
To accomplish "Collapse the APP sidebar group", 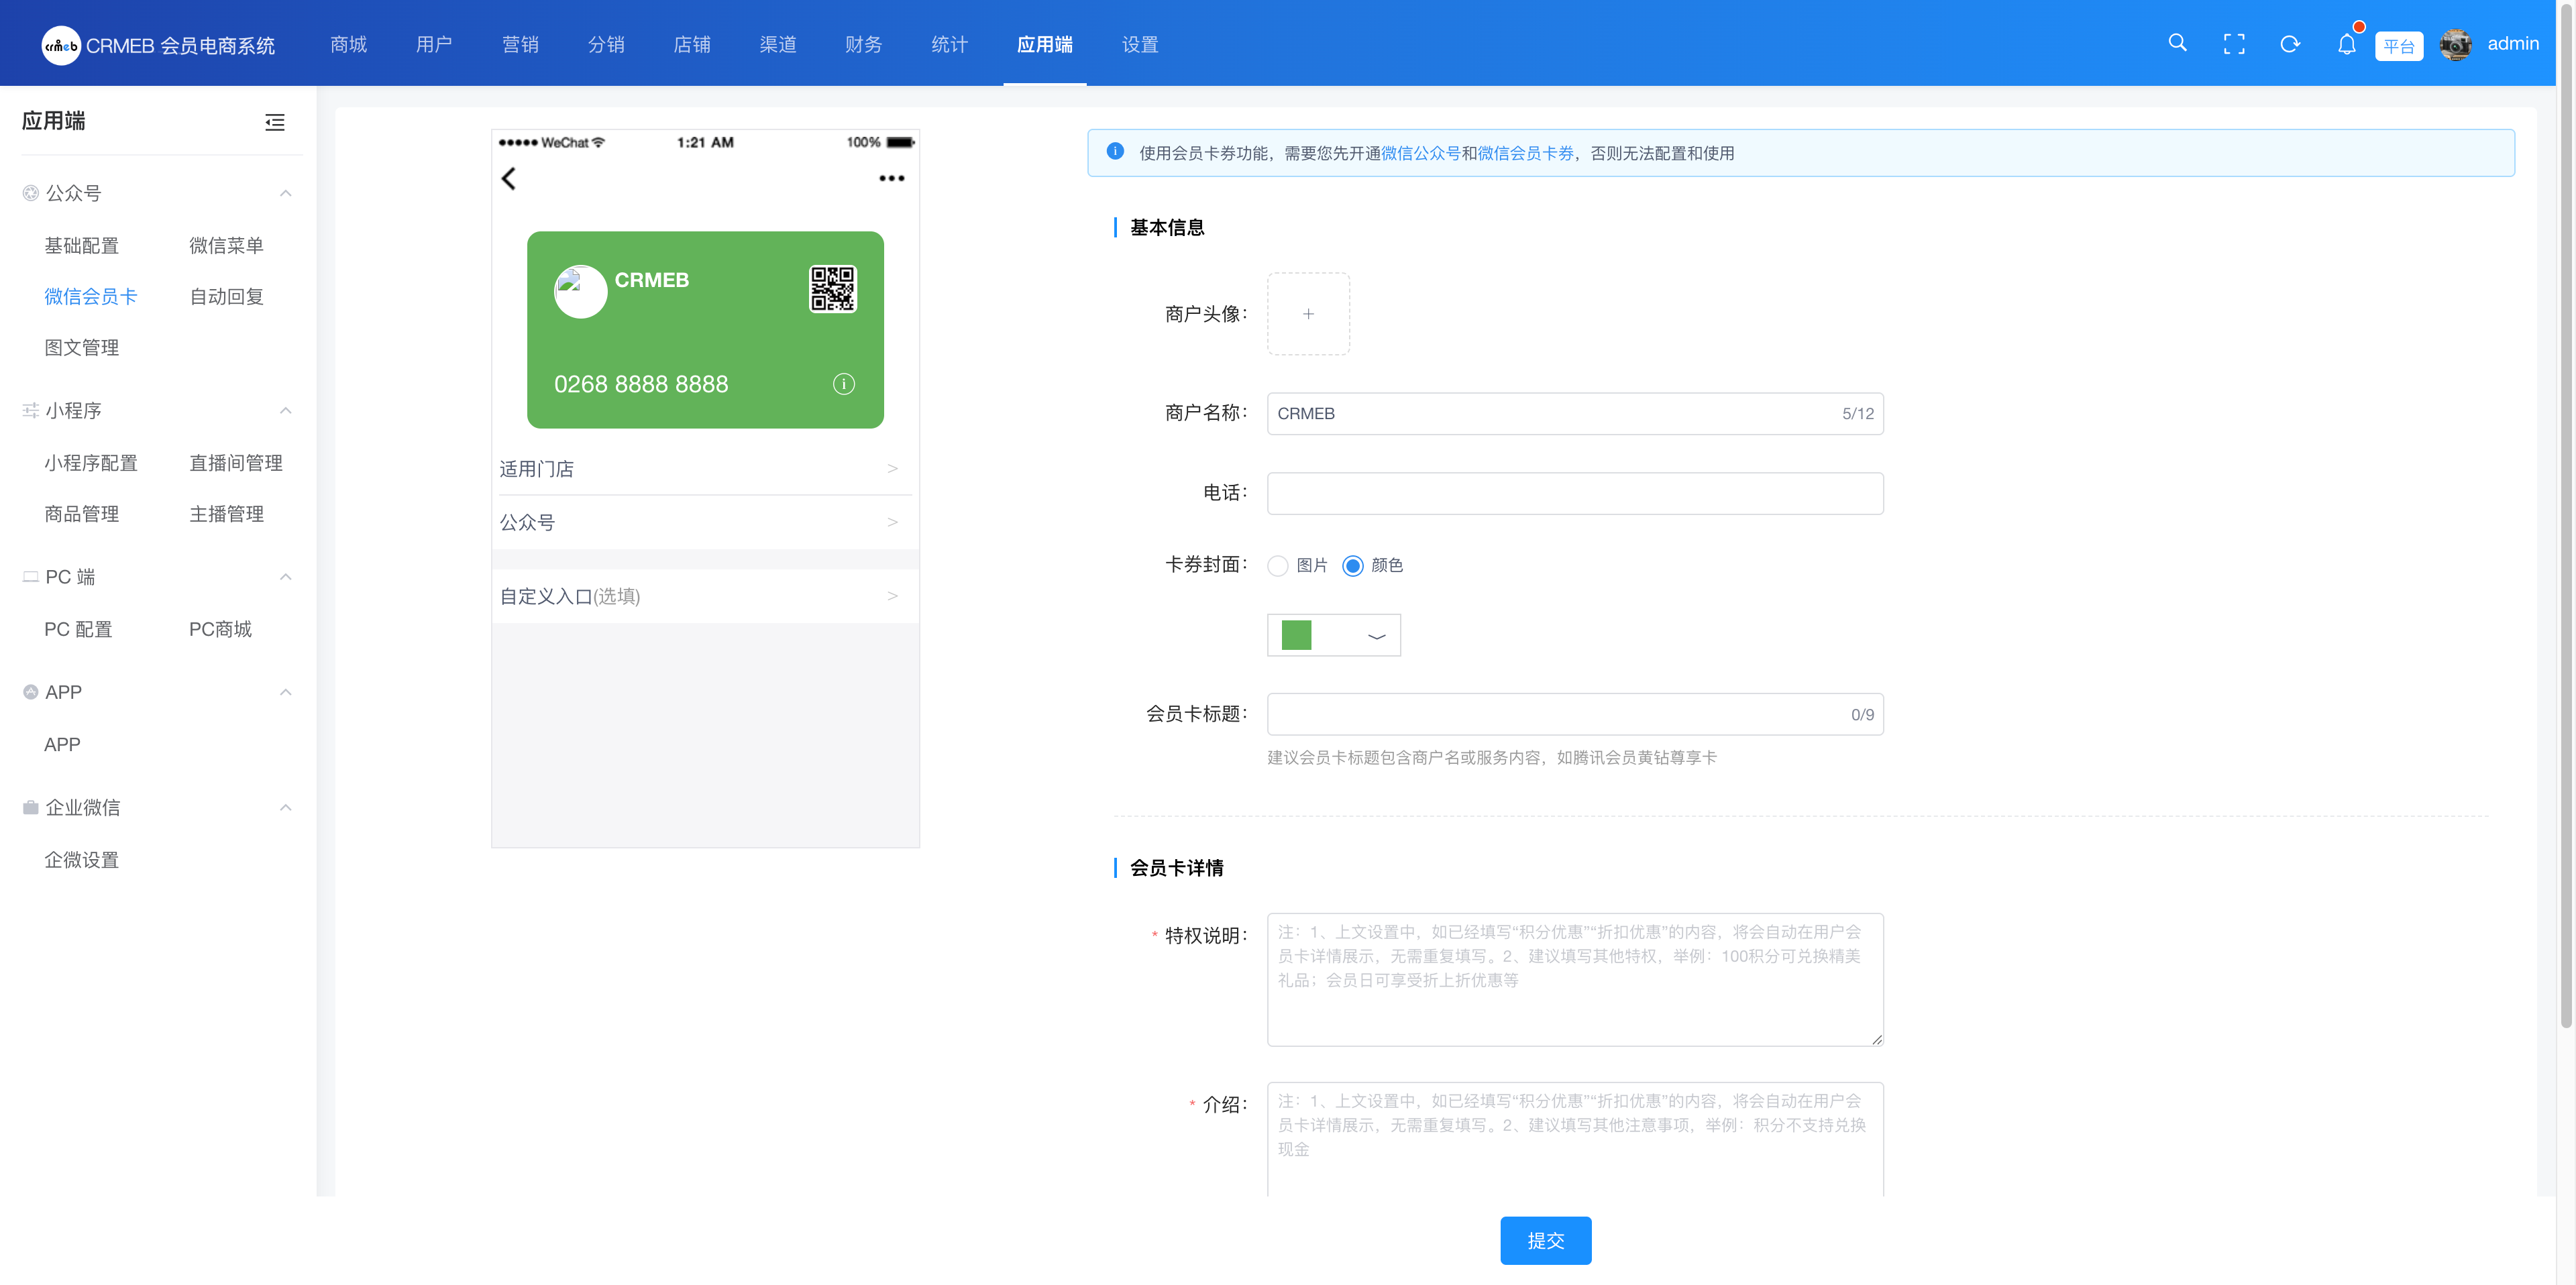I will 285,692.
